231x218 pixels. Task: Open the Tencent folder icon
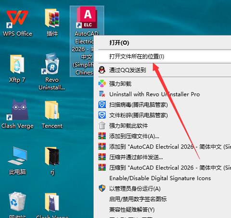point(52,110)
